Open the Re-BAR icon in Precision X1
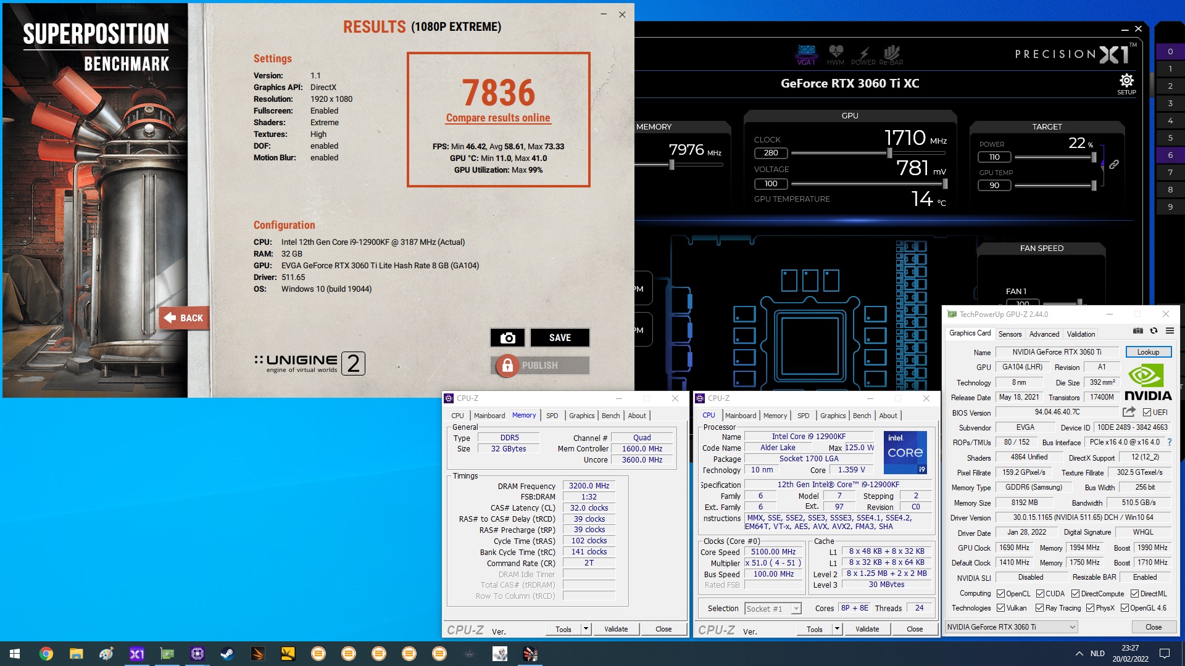This screenshot has height=666, width=1185. [891, 55]
